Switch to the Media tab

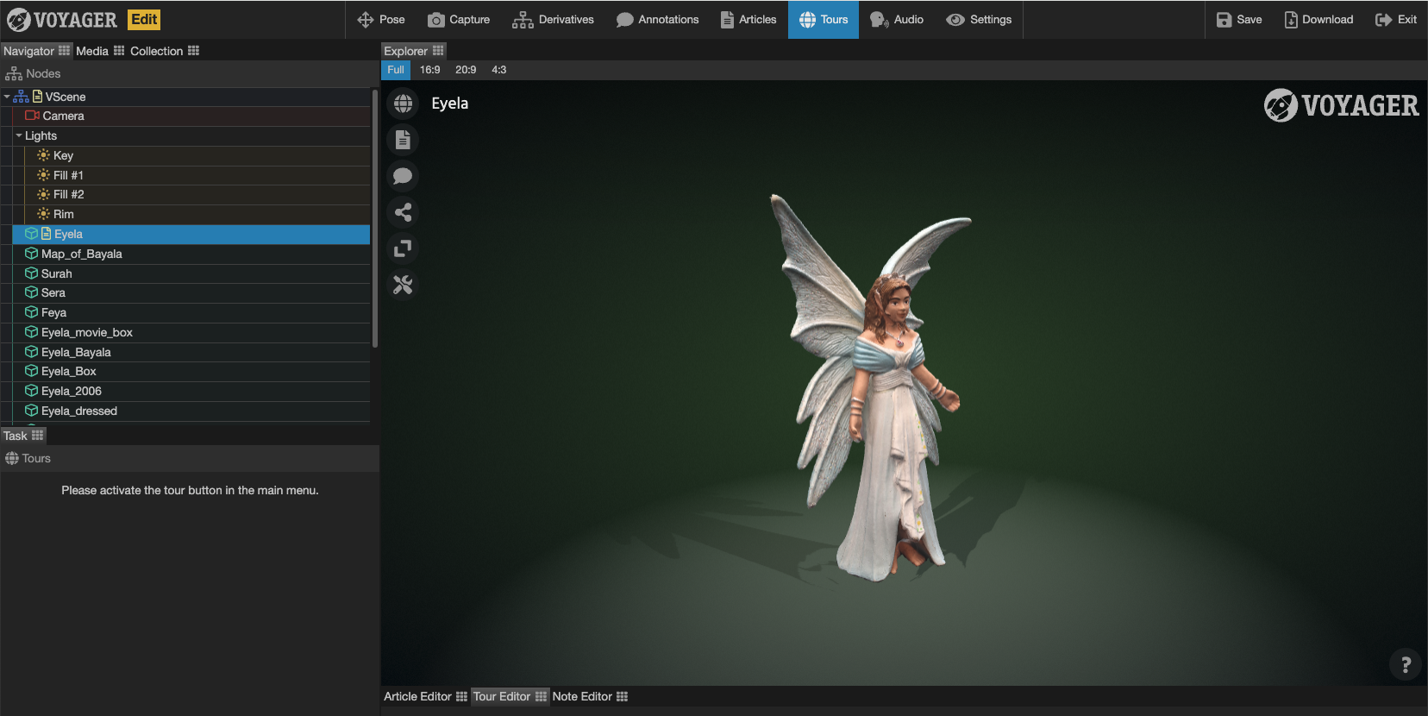[x=92, y=51]
